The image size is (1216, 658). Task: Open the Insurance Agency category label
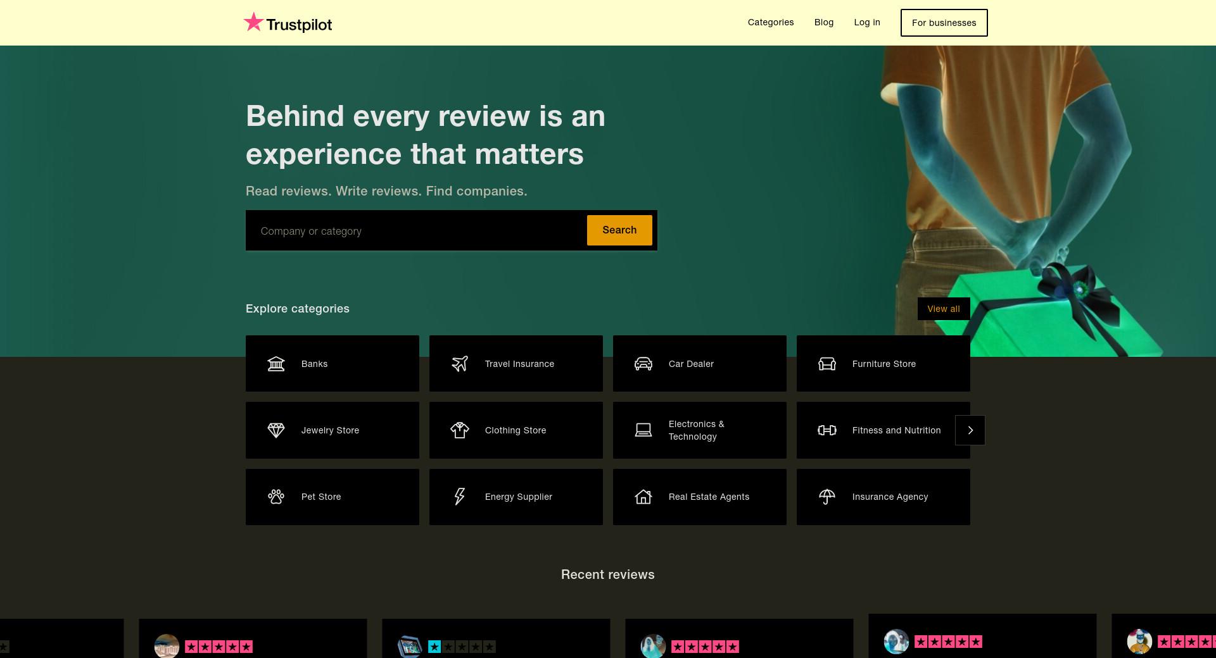(x=890, y=497)
